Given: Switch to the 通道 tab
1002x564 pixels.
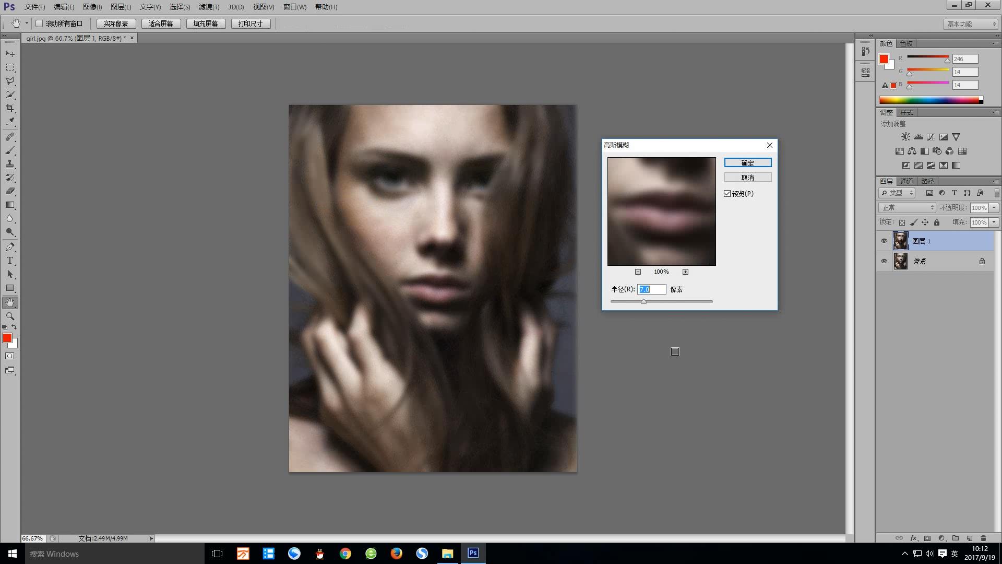Looking at the screenshot, I should (x=906, y=181).
